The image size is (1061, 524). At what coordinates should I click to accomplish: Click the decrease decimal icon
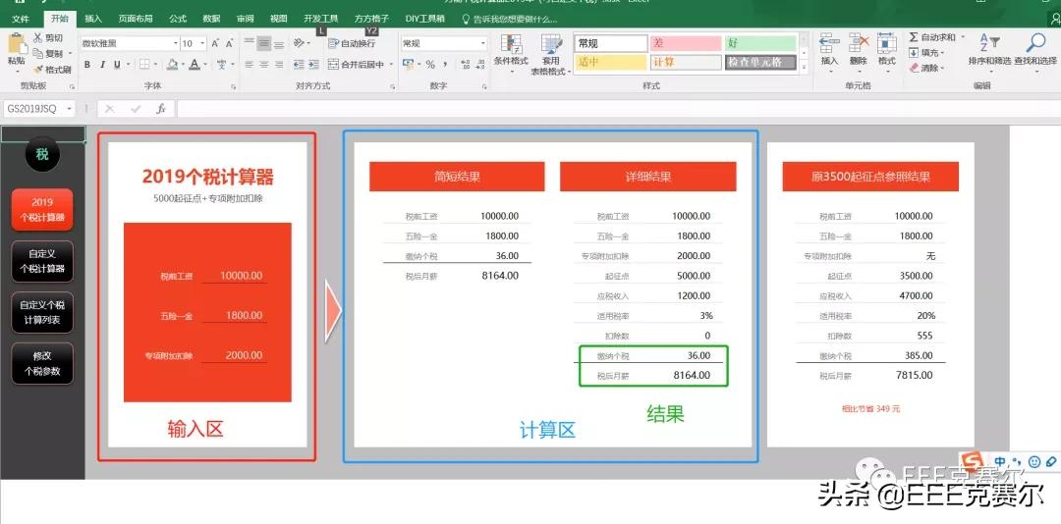[481, 64]
